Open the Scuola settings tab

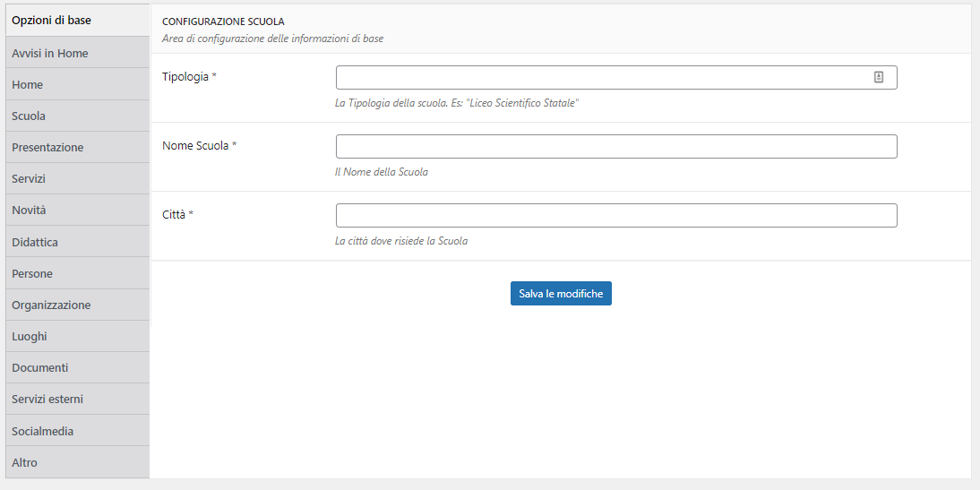pos(78,116)
